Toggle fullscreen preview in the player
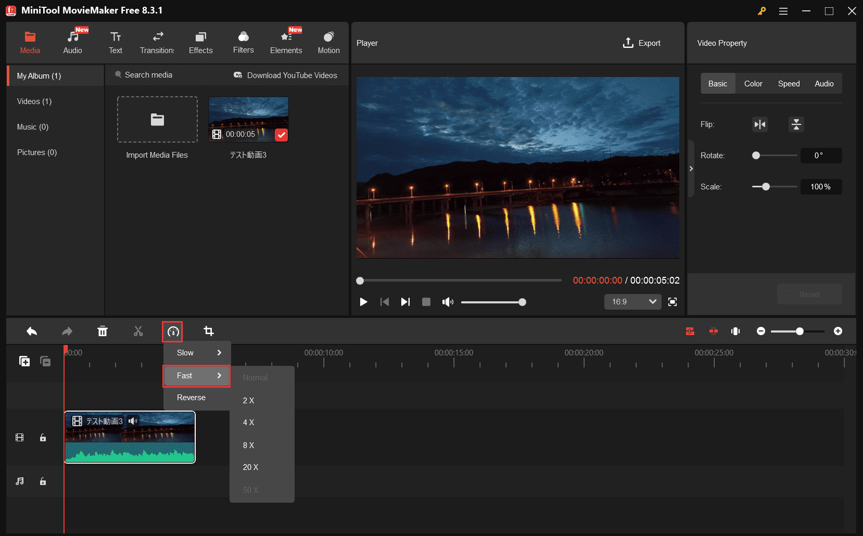Image resolution: width=863 pixels, height=536 pixels. pyautogui.click(x=672, y=302)
